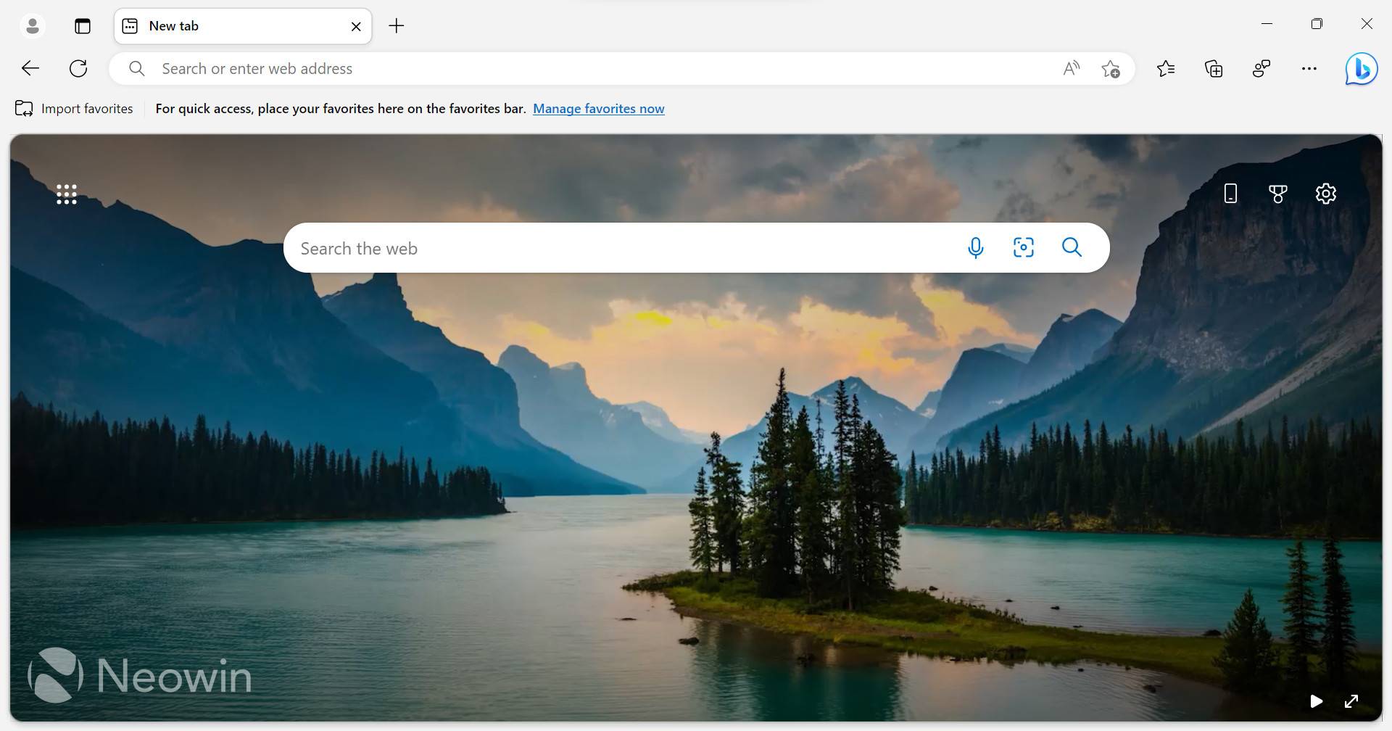Play the background video

click(1316, 701)
